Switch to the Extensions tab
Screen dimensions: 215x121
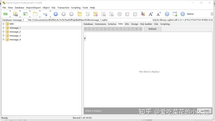pyautogui.click(x=101, y=24)
